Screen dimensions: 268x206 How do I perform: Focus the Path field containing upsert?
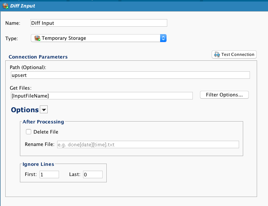[x=130, y=75]
